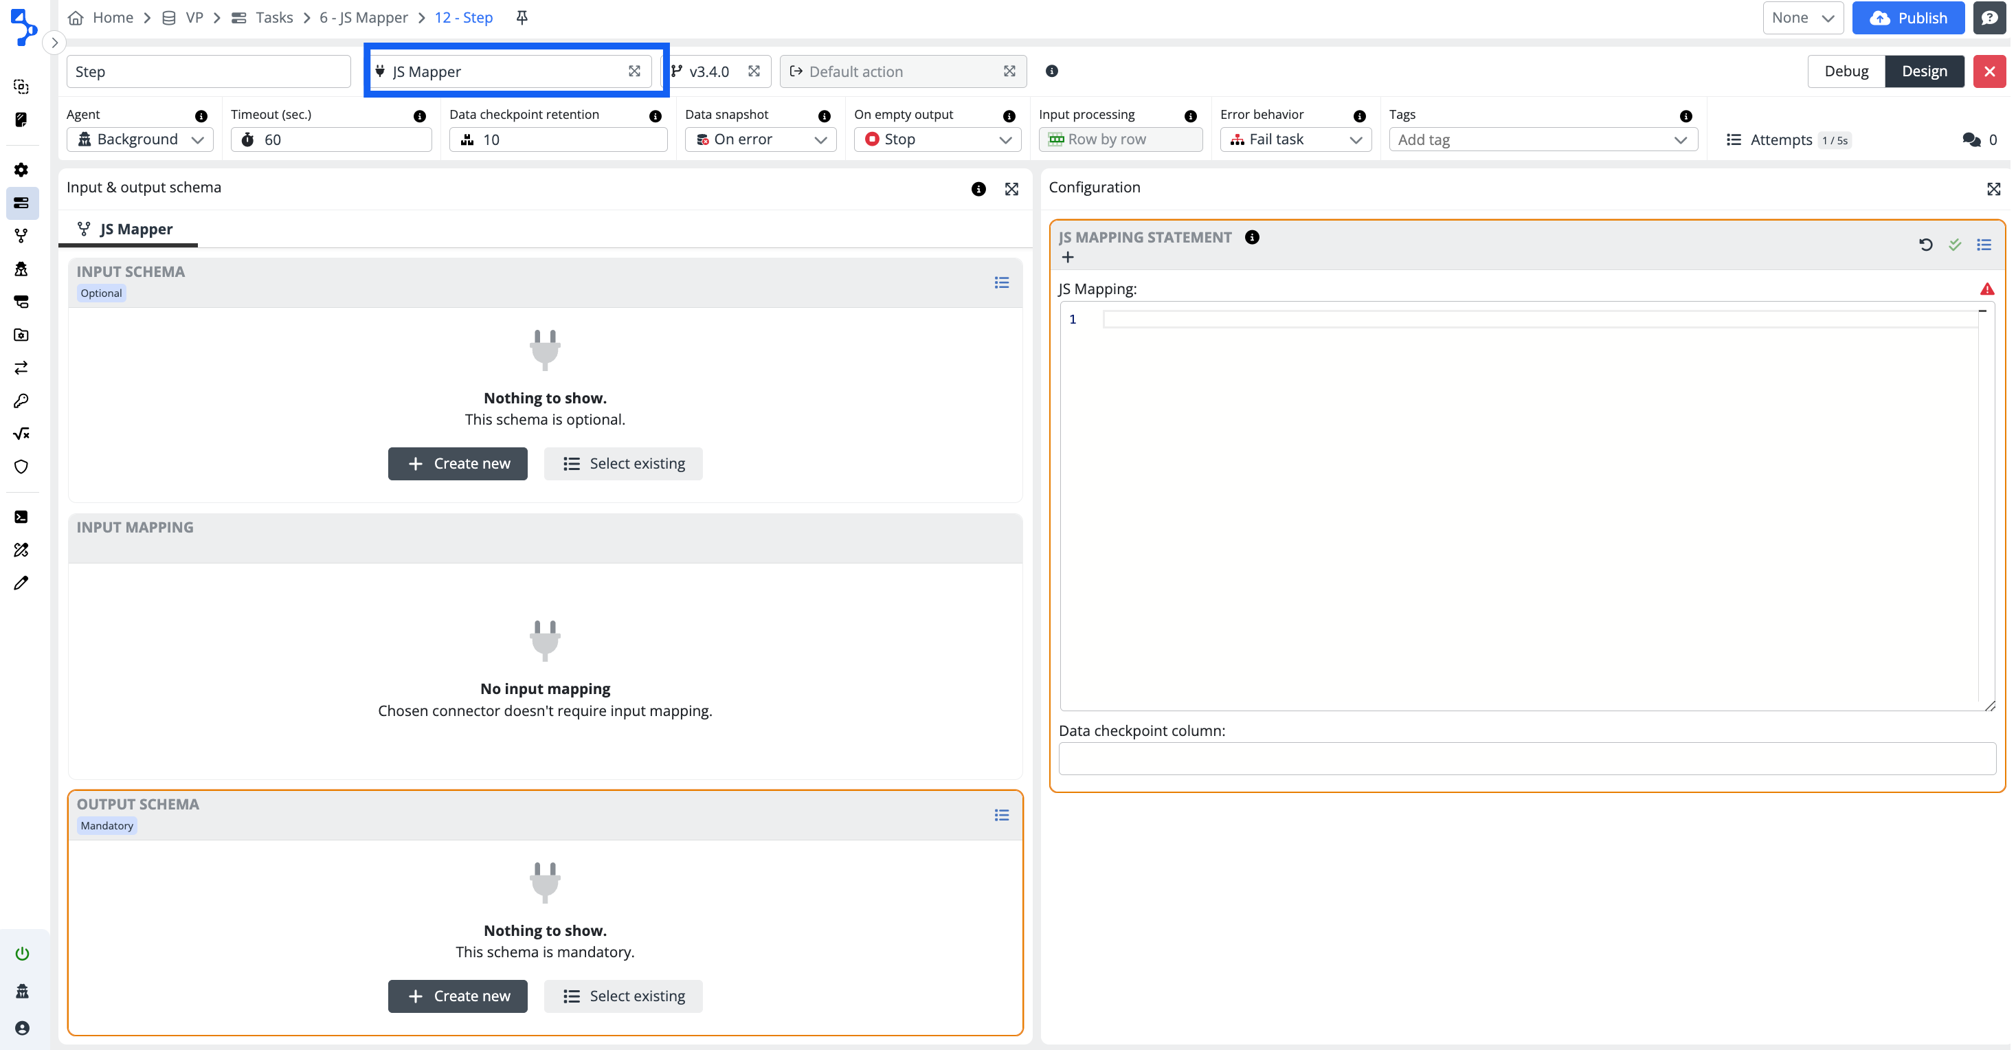Screen dimensions: 2016x1050
Task: Click into the Data checkpoint column field
Action: coord(1526,758)
